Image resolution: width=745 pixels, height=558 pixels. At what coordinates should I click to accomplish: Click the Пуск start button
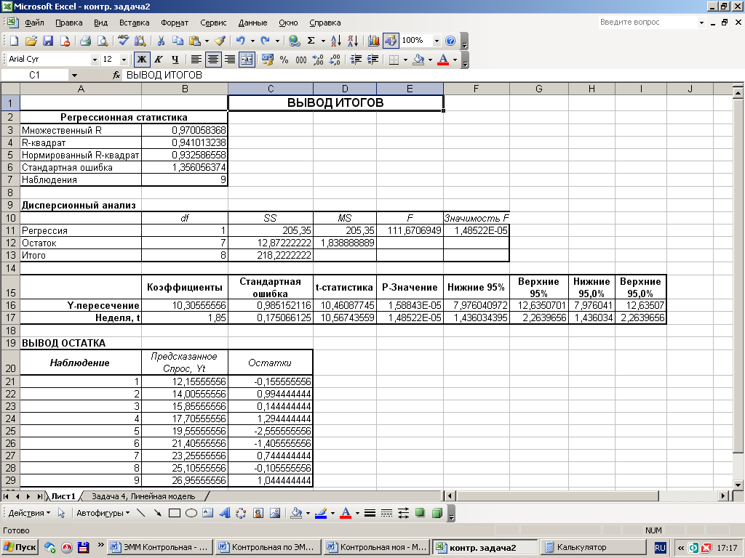20,547
